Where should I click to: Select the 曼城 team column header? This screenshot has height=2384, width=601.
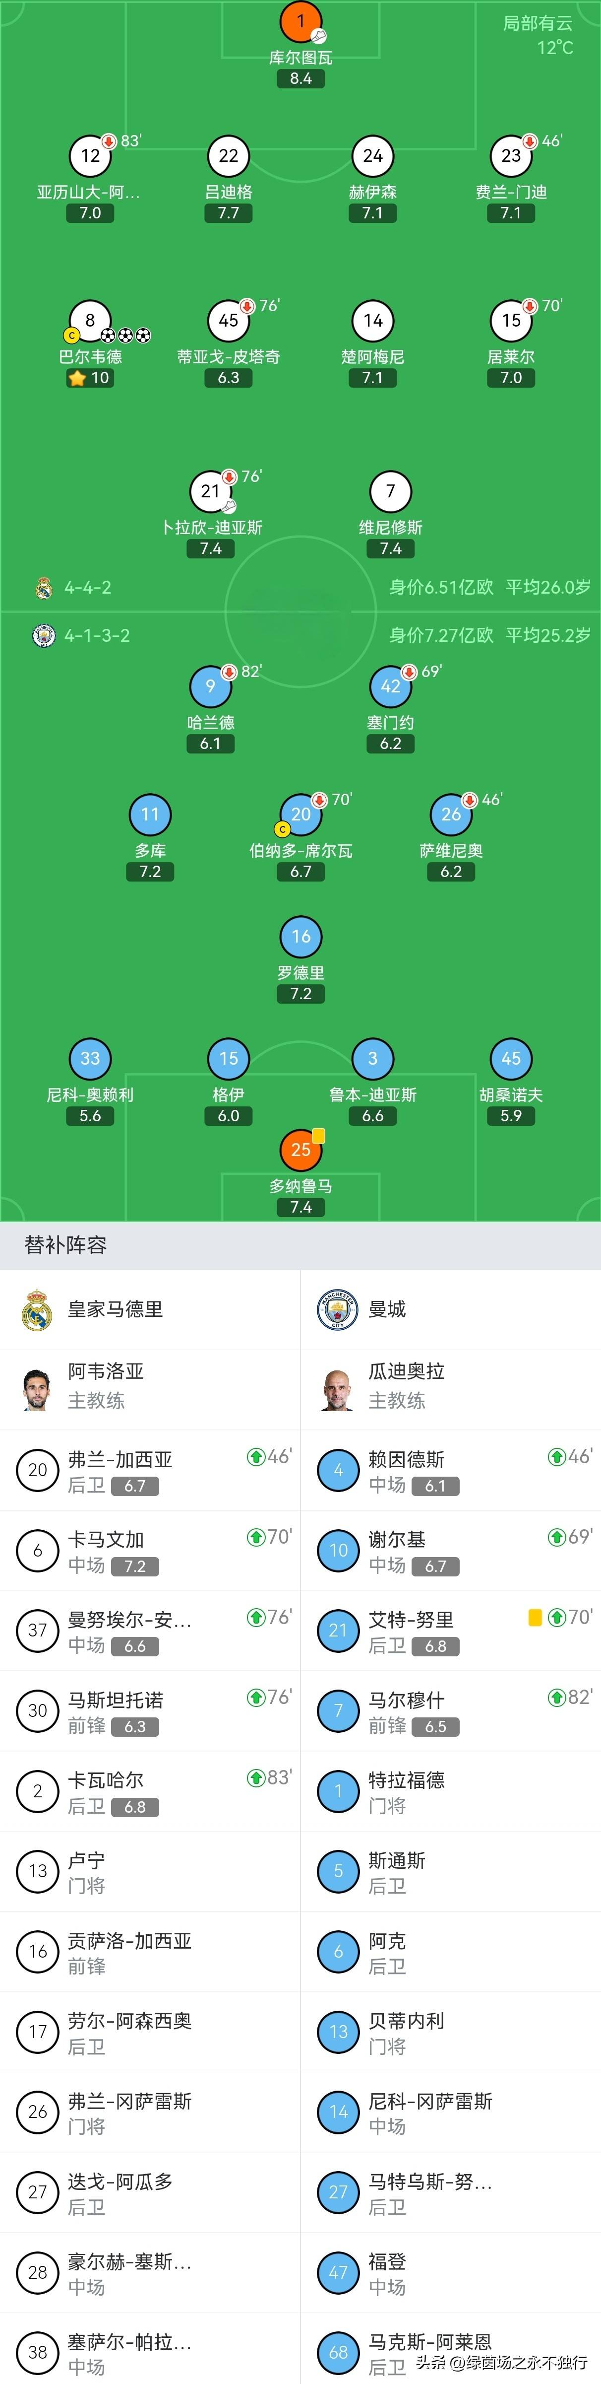[x=386, y=1309]
